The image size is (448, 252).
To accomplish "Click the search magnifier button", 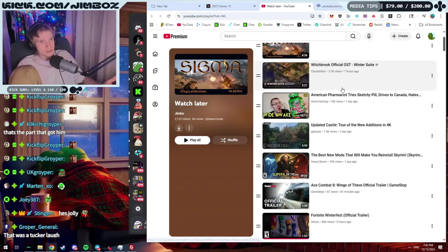I will pos(353,36).
